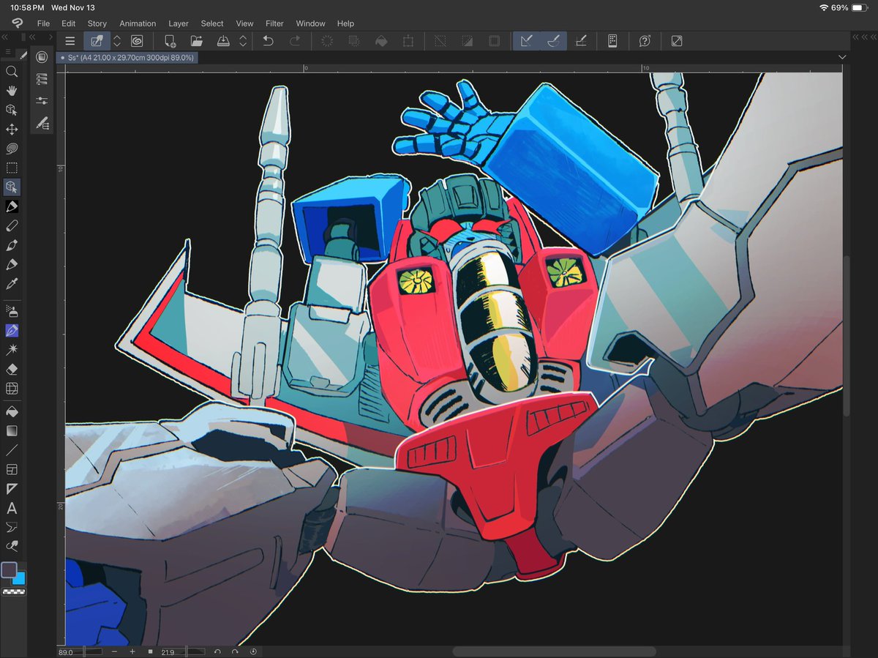Zoom in with the plus button
Screen dimensions: 878x658
coord(132,651)
